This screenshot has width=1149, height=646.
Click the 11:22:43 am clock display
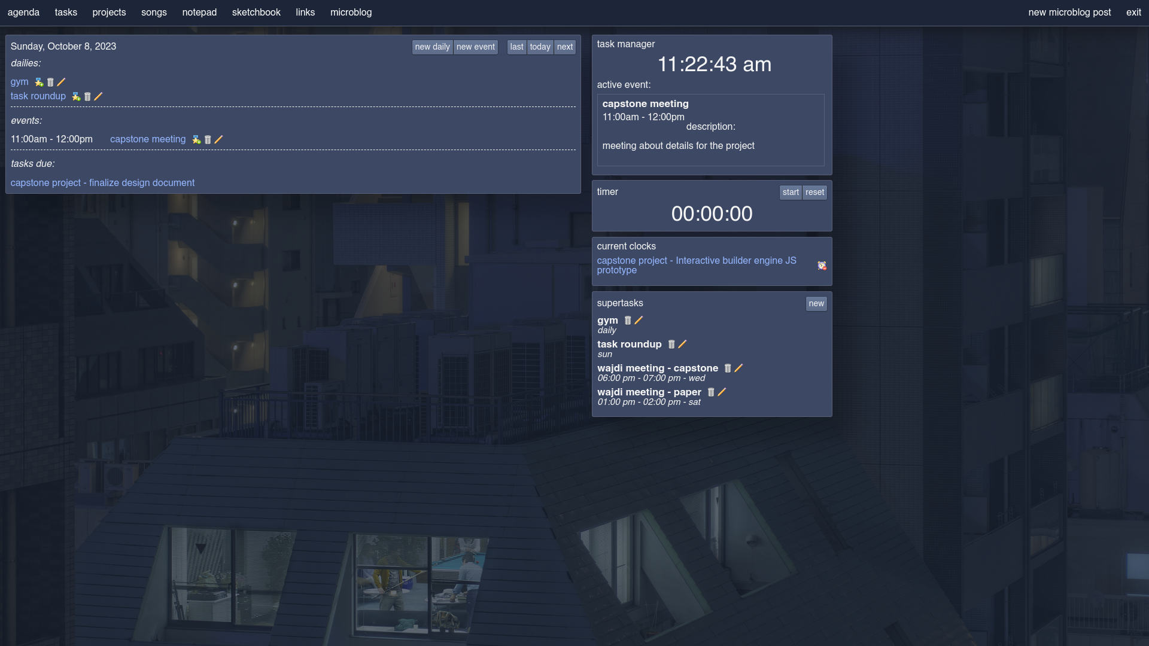pyautogui.click(x=715, y=65)
